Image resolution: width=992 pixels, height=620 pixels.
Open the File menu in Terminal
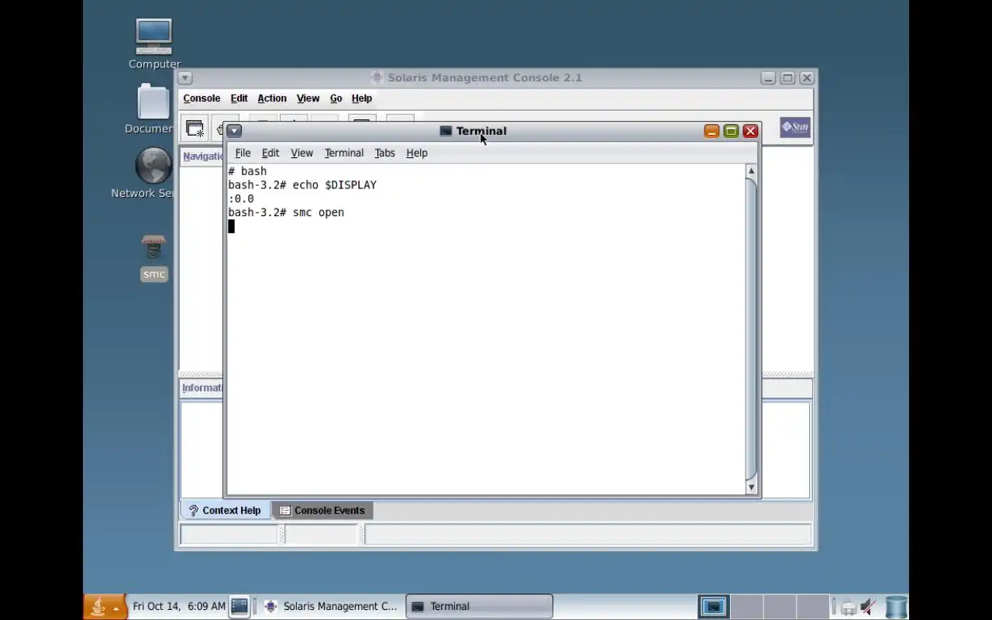(x=243, y=153)
